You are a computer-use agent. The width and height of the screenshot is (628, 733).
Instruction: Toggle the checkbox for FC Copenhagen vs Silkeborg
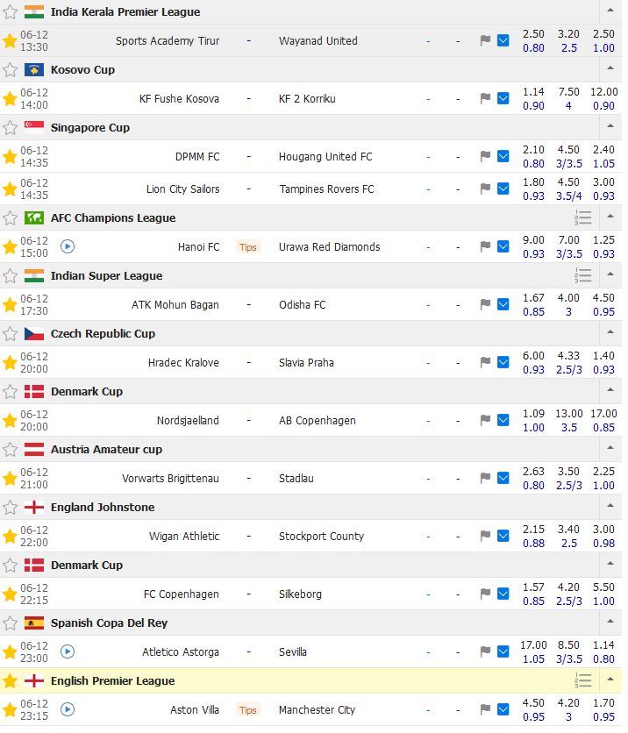pos(503,594)
